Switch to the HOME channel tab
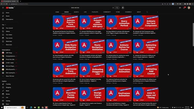This screenshot has width=194, height=109. [57, 12]
